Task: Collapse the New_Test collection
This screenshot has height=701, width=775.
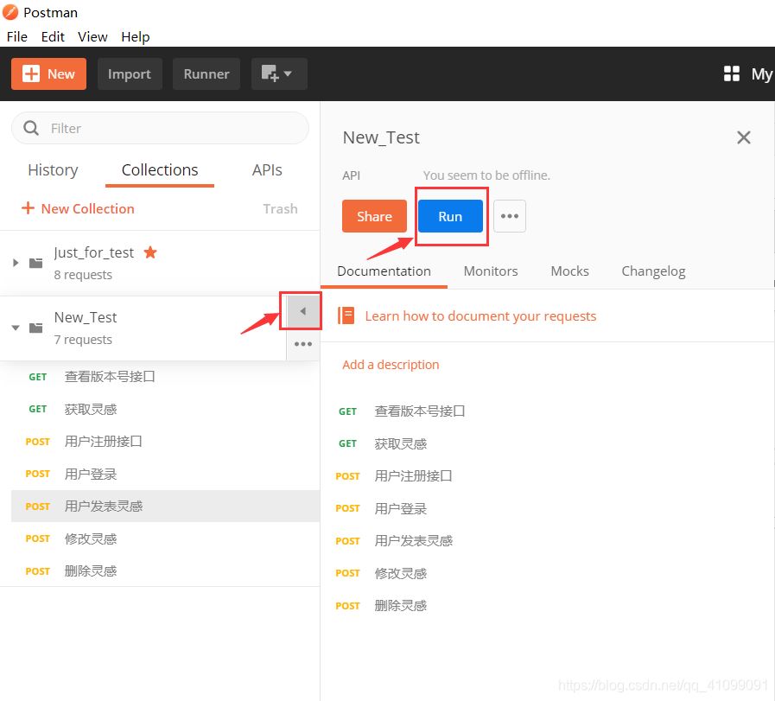Action: coord(16,328)
